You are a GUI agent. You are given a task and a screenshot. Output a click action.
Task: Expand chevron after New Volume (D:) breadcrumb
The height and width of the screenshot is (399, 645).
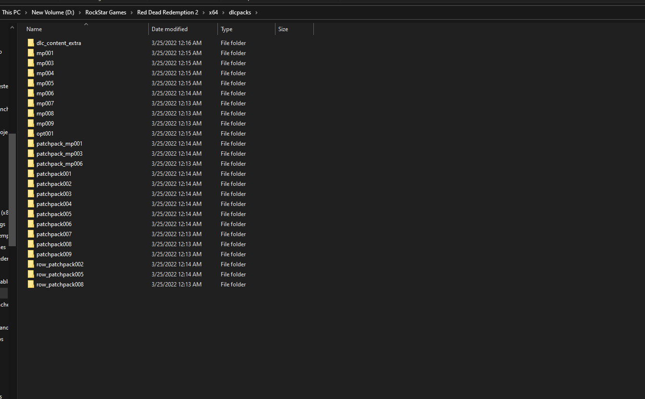tap(80, 12)
